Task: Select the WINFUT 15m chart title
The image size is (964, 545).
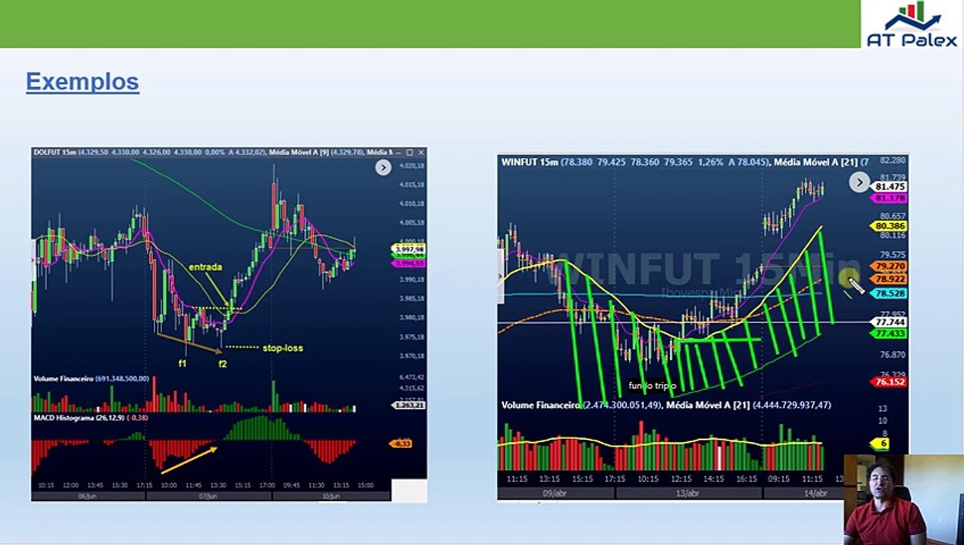Action: click(529, 162)
